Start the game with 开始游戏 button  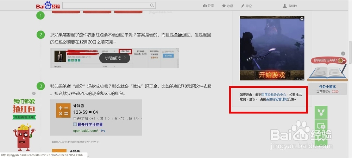tap(272, 75)
